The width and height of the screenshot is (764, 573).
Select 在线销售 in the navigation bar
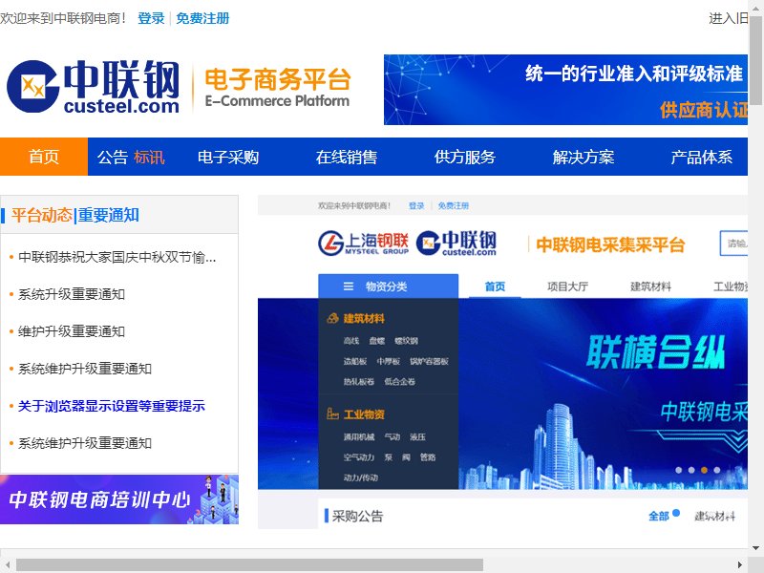(x=347, y=157)
